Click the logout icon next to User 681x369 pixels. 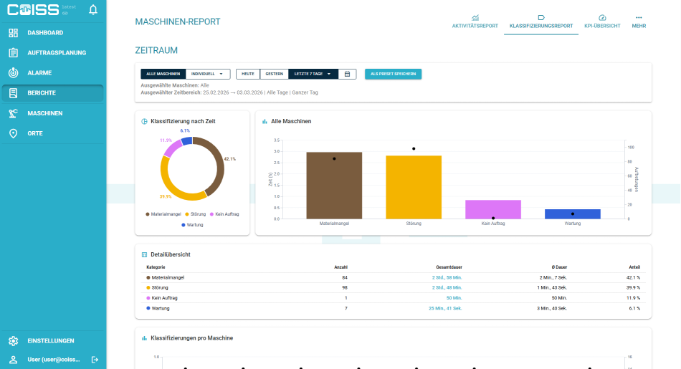coord(95,360)
